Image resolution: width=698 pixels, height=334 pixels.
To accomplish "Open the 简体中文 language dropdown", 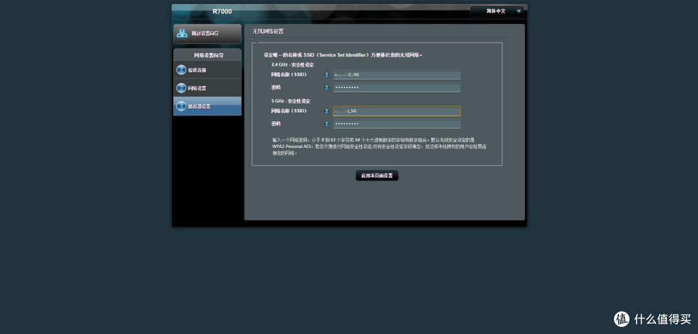I will 497,11.
